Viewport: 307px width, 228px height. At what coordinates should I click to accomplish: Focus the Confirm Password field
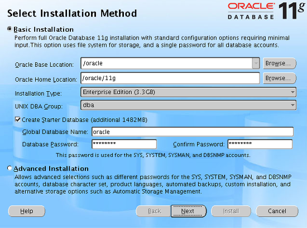260,144
